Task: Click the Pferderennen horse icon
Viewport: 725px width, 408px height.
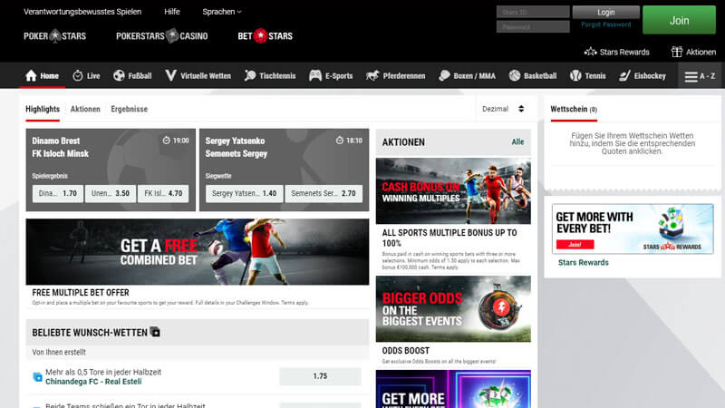Action: (372, 76)
